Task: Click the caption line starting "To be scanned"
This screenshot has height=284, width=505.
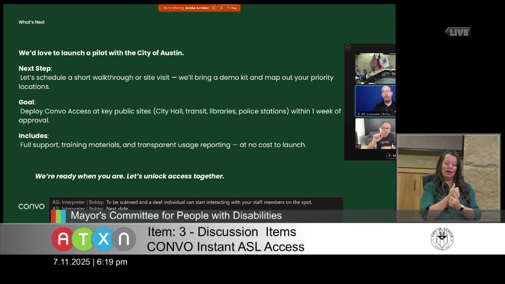Action: pos(209,202)
